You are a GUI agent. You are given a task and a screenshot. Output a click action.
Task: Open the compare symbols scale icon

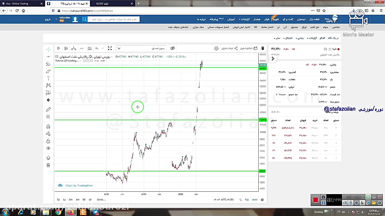[74, 48]
